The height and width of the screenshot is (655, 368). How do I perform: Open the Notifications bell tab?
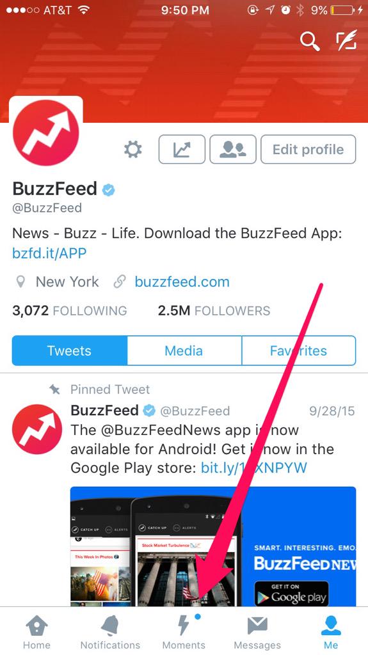[110, 631]
